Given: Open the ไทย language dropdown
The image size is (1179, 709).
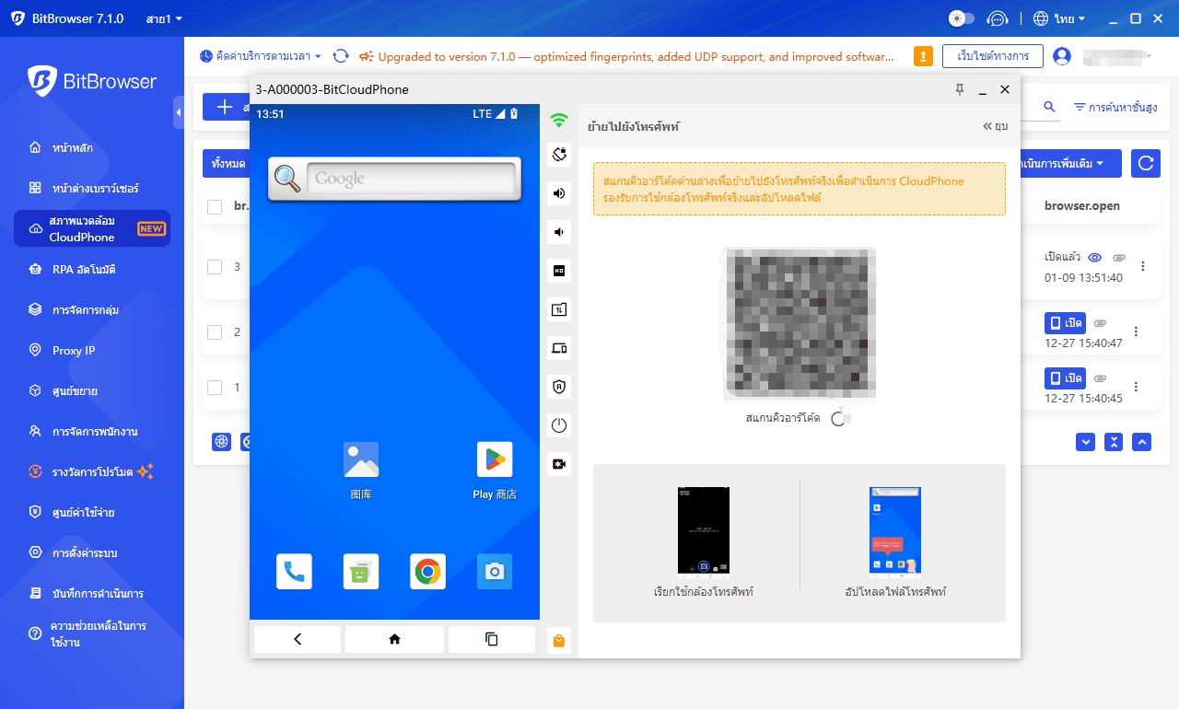Looking at the screenshot, I should coord(1059,18).
